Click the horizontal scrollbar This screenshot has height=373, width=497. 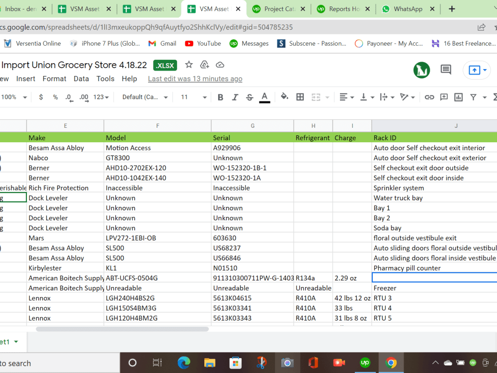pos(122,329)
